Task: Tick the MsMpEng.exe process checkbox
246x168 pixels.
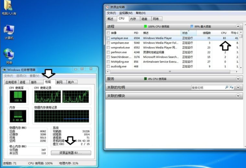Action: [108, 62]
